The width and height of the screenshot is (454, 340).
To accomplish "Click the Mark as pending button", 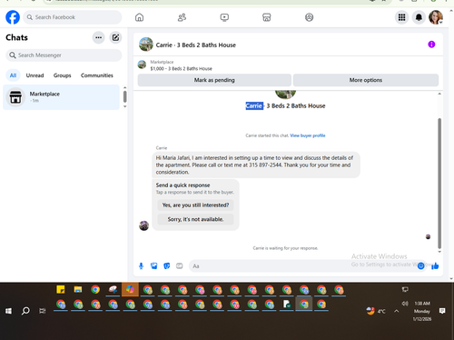I will tap(214, 80).
